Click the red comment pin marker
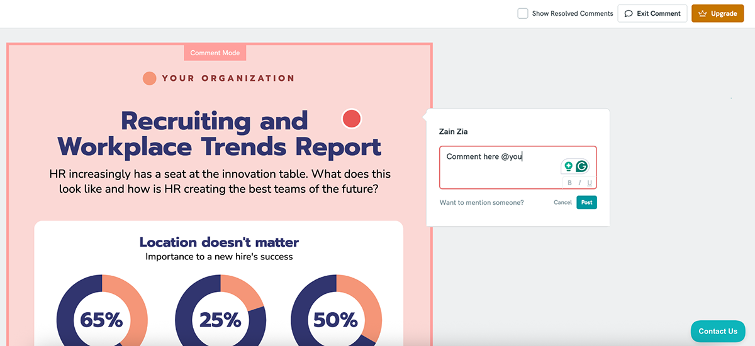 [351, 118]
